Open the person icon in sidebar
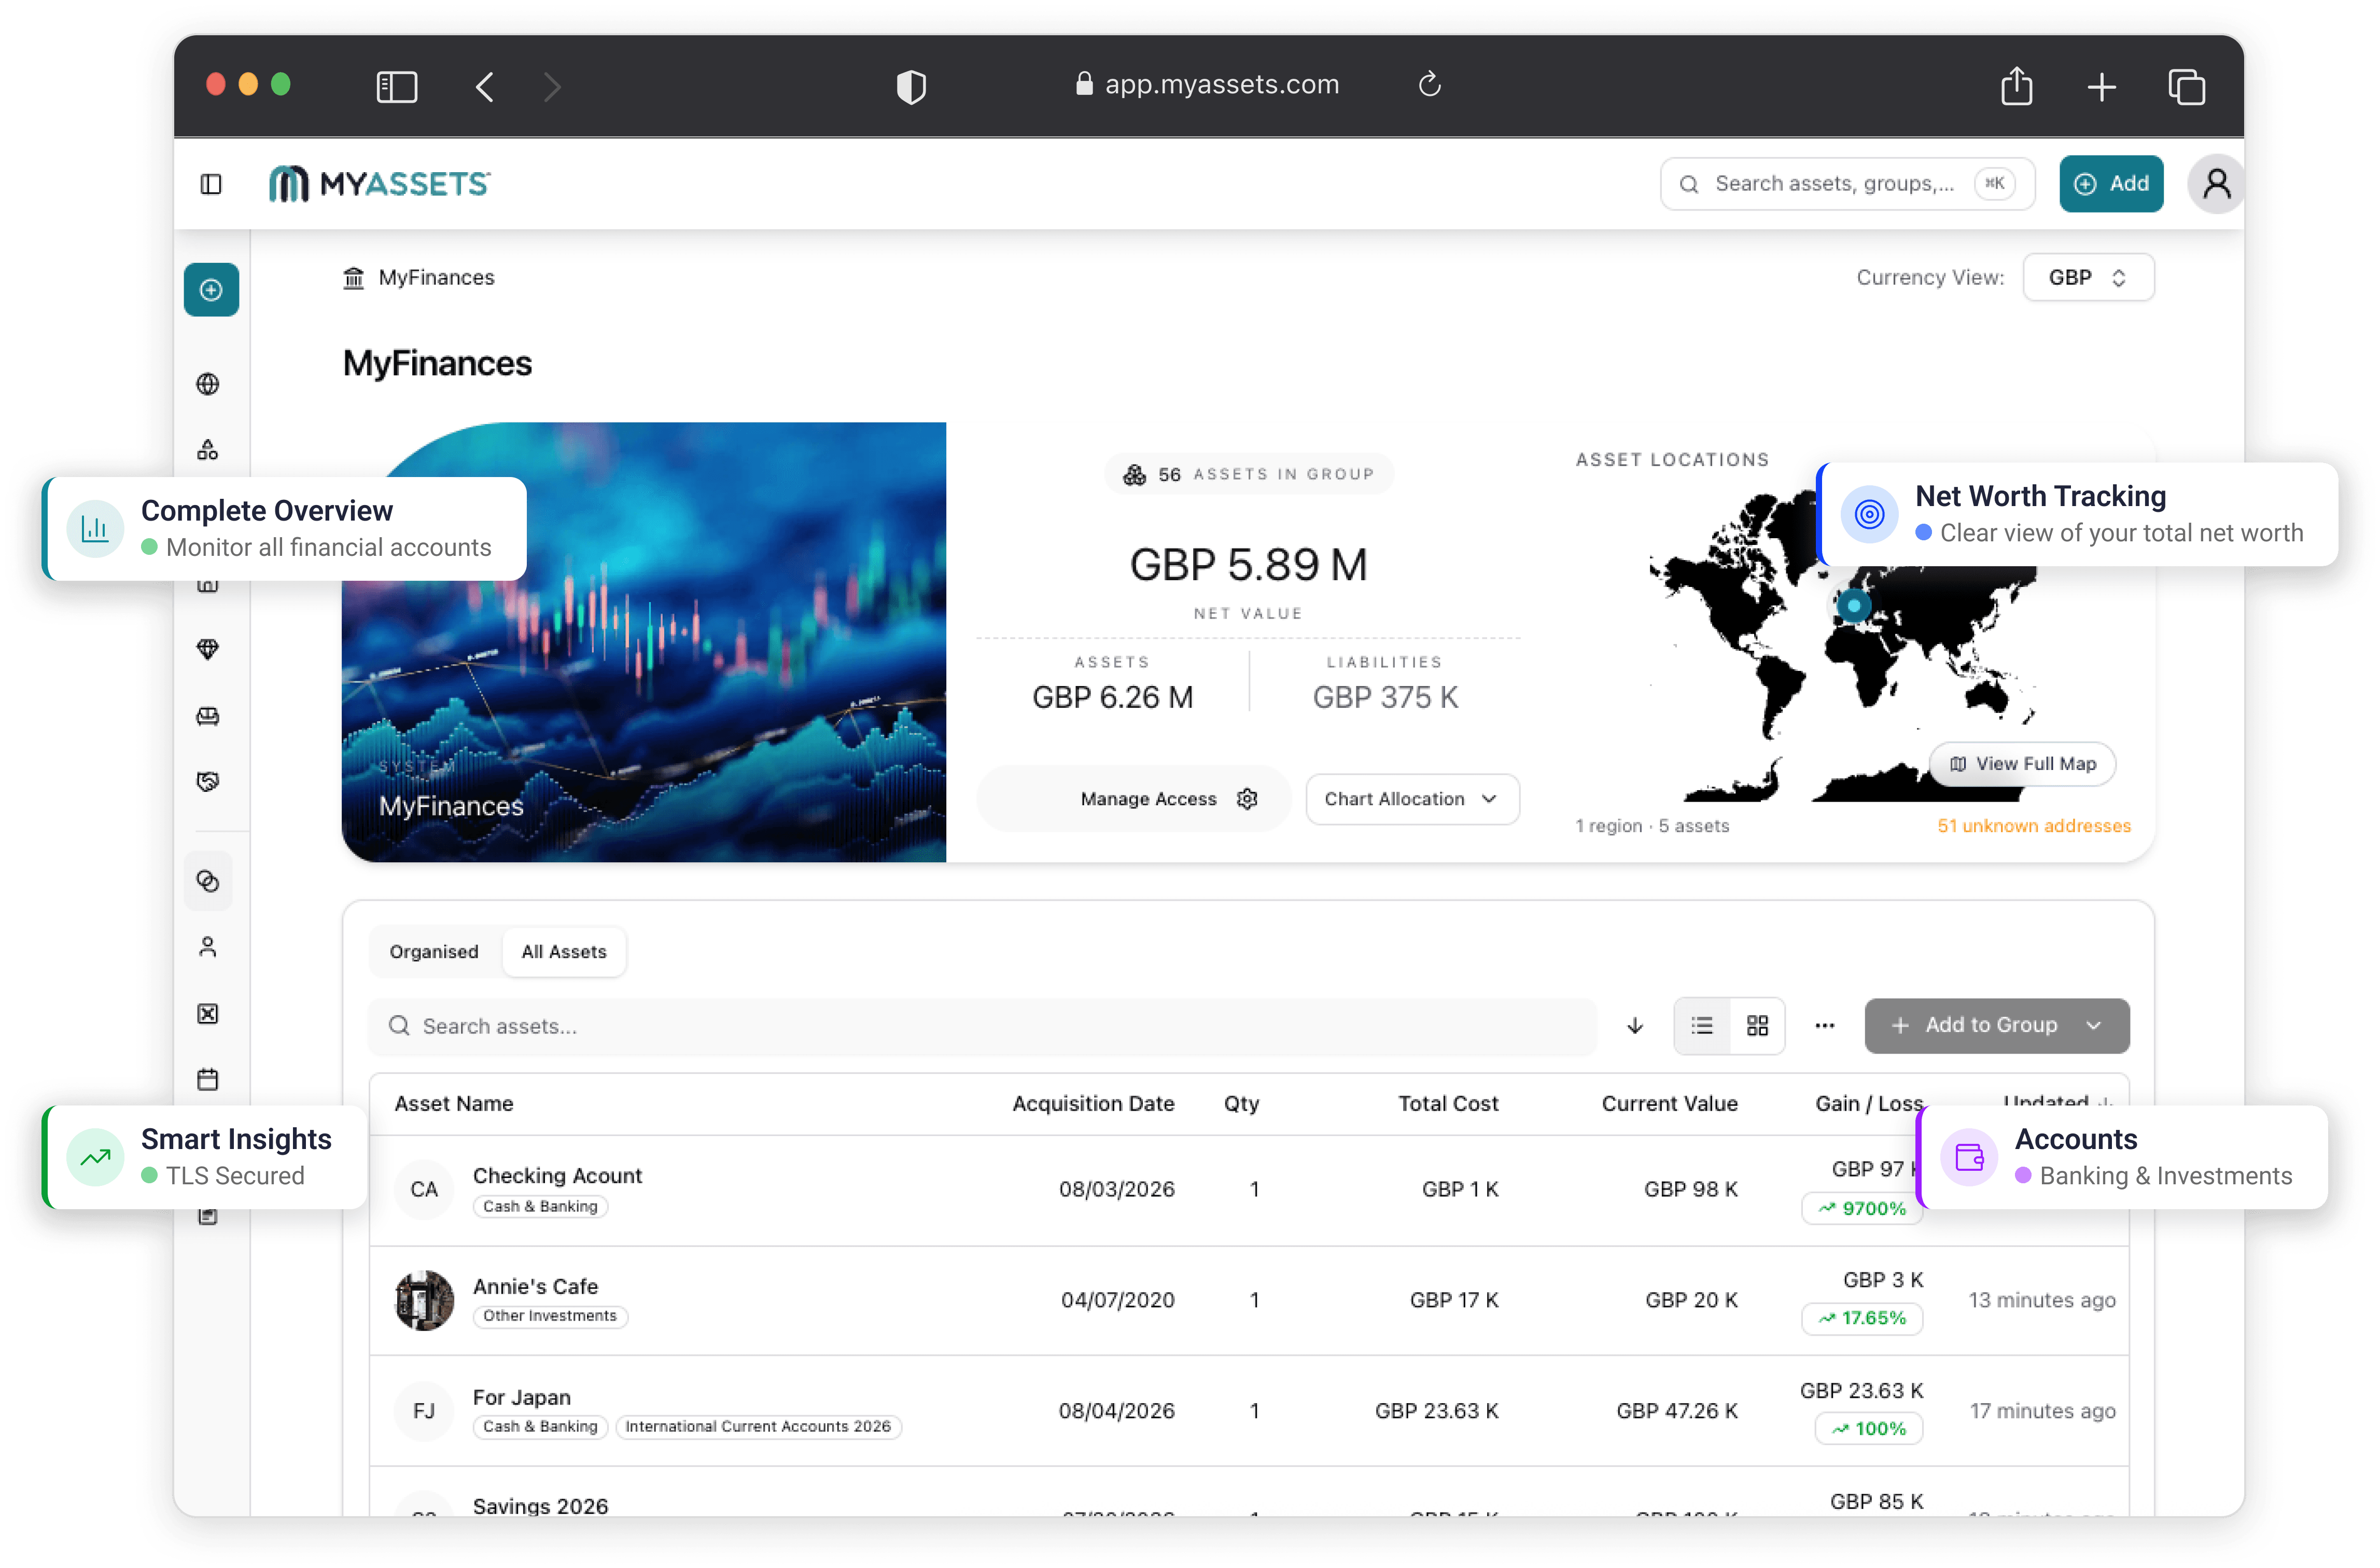2380x1568 pixels. pyautogui.click(x=208, y=947)
